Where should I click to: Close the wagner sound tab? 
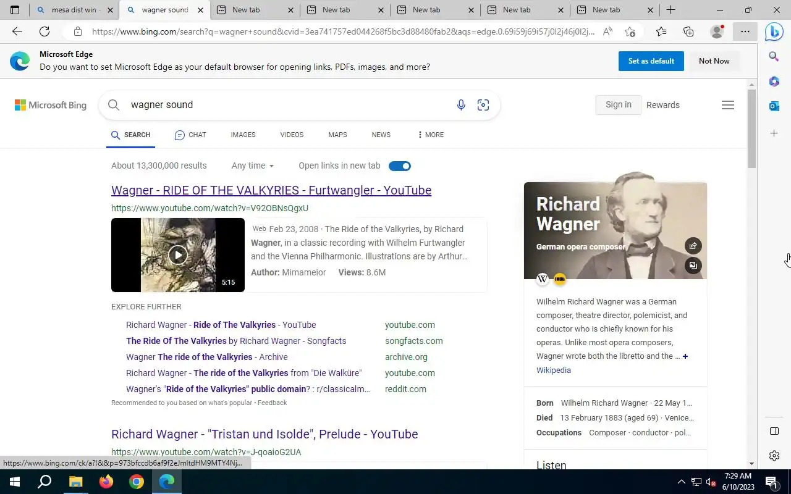coord(201,10)
